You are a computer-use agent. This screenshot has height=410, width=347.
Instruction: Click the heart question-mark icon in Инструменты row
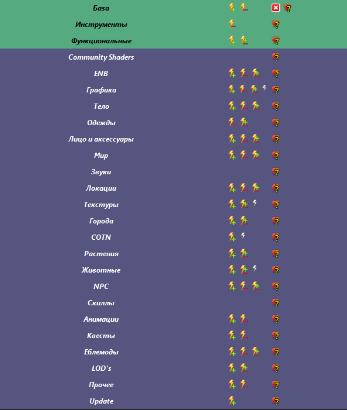coord(276,25)
